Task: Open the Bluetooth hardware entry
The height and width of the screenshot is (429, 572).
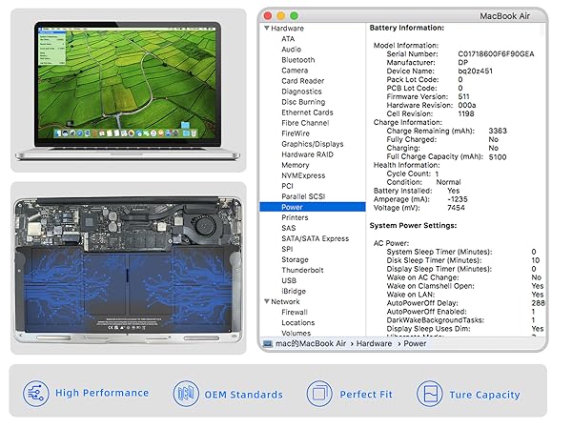Action: pyautogui.click(x=298, y=60)
